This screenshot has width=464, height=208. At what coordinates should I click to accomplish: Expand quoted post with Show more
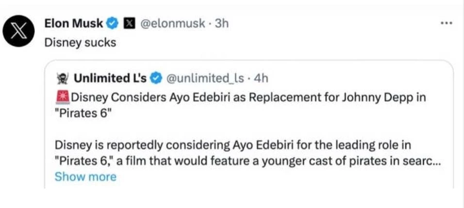pos(85,176)
